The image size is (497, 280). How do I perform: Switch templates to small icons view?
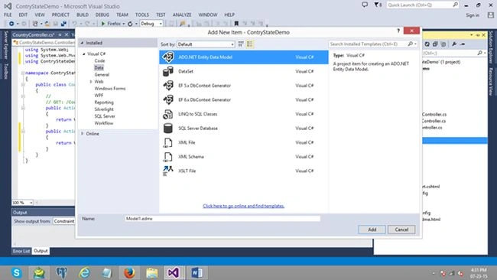coord(241,44)
